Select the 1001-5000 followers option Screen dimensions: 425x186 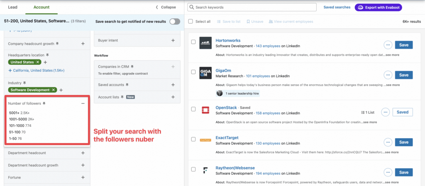(x=22, y=119)
